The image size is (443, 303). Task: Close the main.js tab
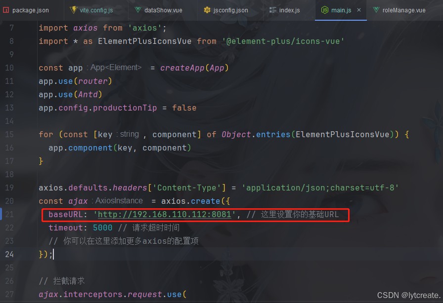(359, 10)
